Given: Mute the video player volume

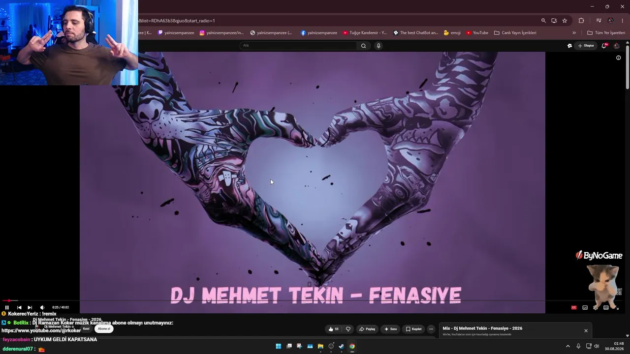Looking at the screenshot, I should point(42,307).
